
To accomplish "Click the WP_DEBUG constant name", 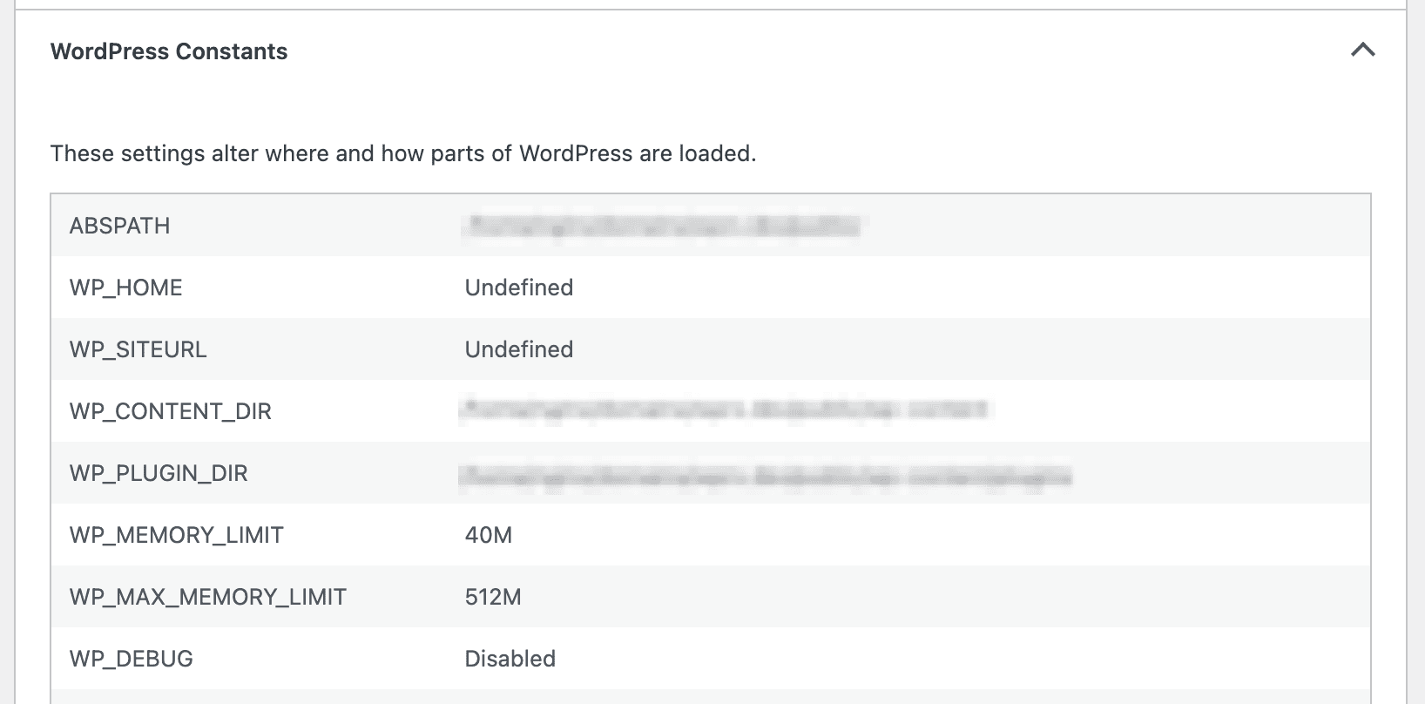I will pos(132,659).
